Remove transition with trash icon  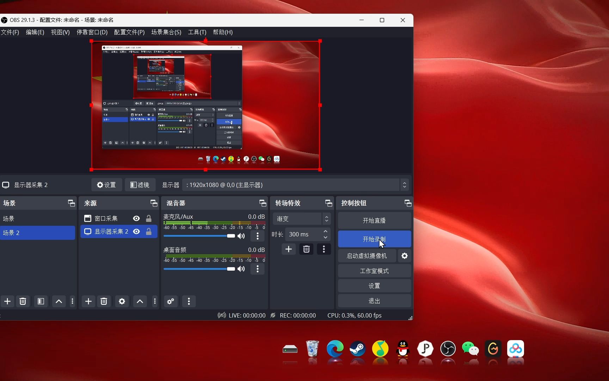(307, 249)
